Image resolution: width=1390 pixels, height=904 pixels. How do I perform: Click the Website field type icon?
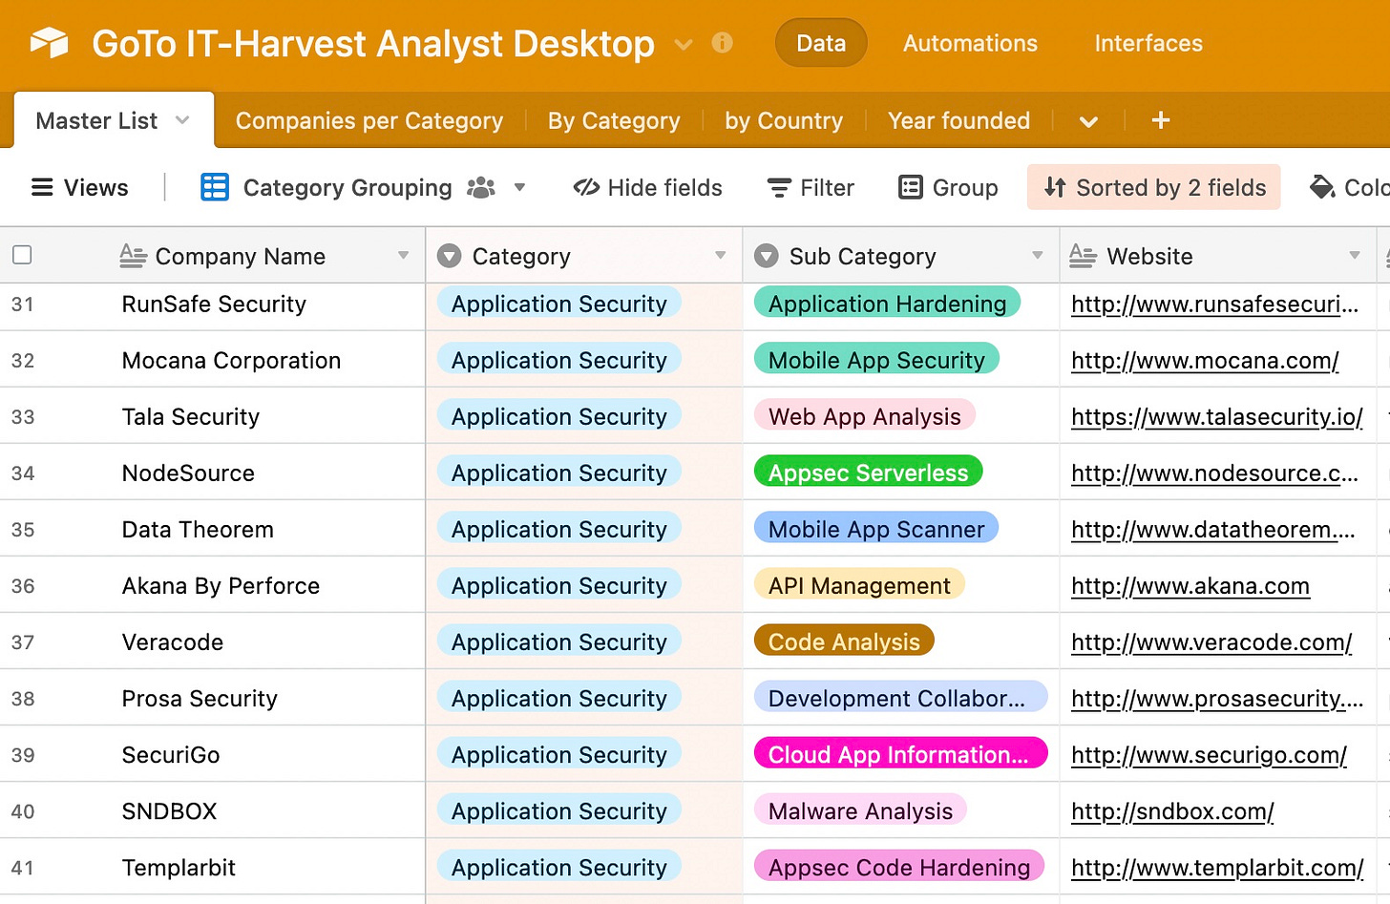(x=1083, y=256)
